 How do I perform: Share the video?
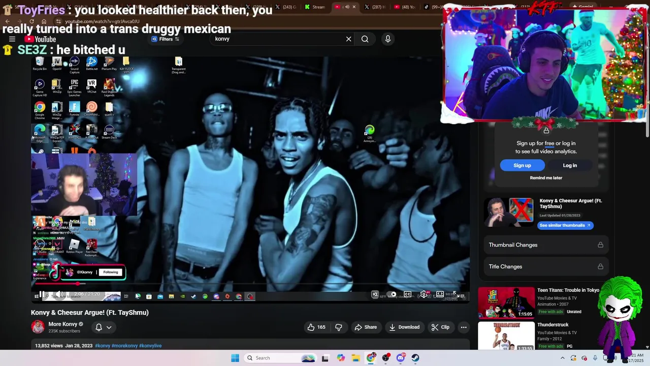click(366, 327)
